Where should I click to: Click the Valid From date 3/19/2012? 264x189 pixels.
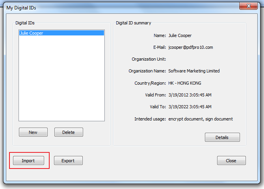(190, 95)
